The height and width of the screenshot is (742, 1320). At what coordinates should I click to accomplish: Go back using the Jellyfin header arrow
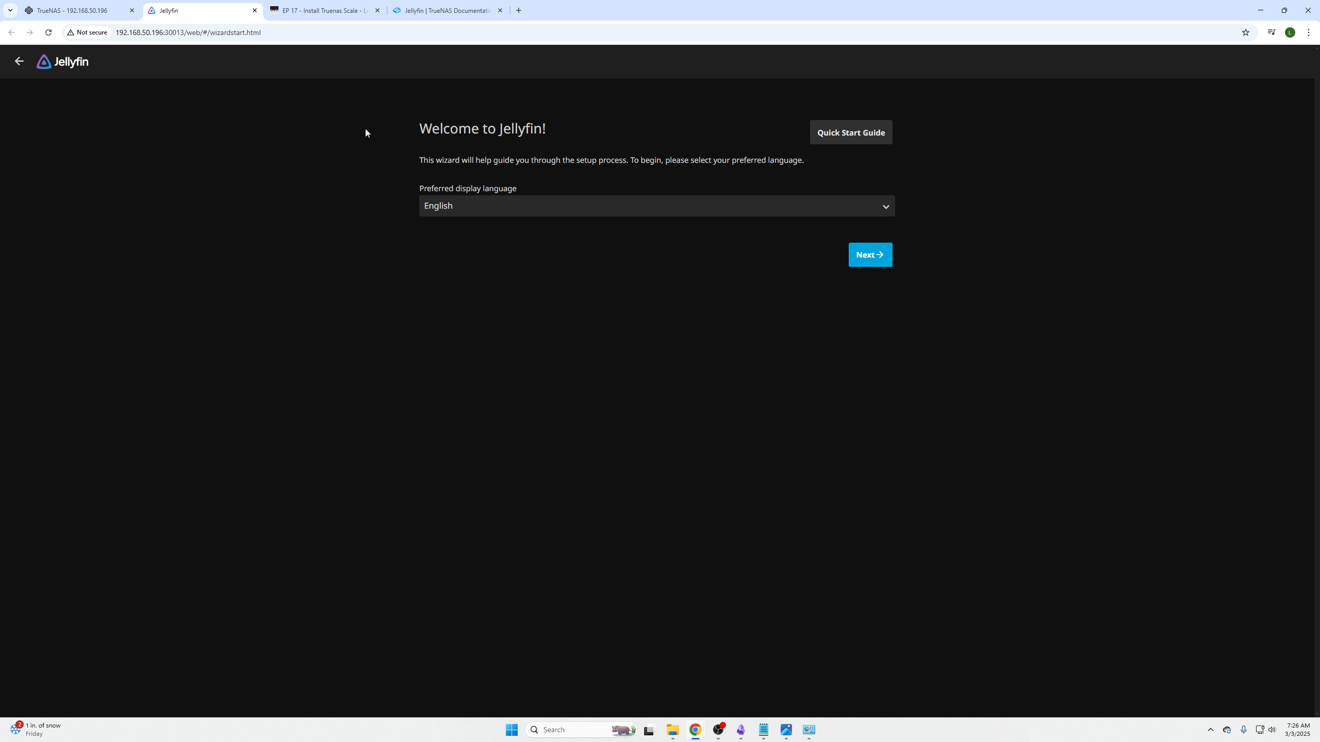tap(19, 61)
